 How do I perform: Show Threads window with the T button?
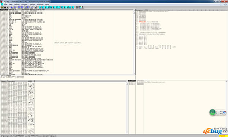coord(48,7)
